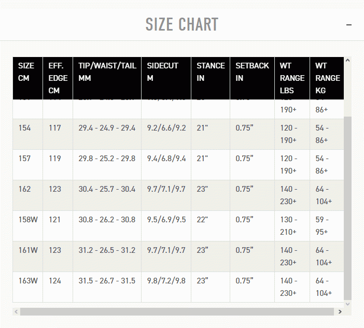Click the effective edge value 121
This screenshot has height=328, width=364.
55,220
